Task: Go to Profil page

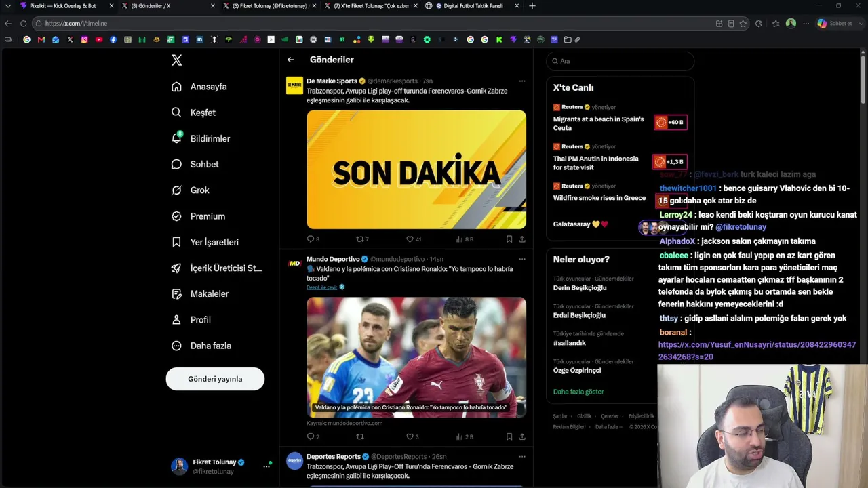Action: click(x=191, y=320)
